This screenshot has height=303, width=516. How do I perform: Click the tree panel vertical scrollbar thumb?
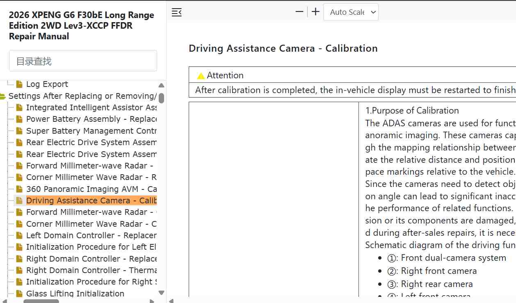(x=161, y=98)
